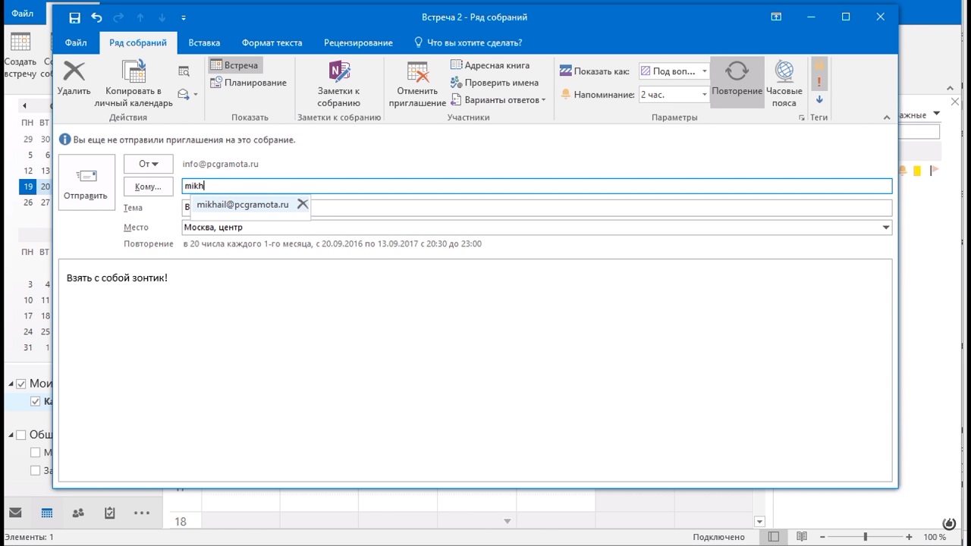Expand the reminder (Напоминание) time dropdown
971x546 pixels.
click(704, 95)
